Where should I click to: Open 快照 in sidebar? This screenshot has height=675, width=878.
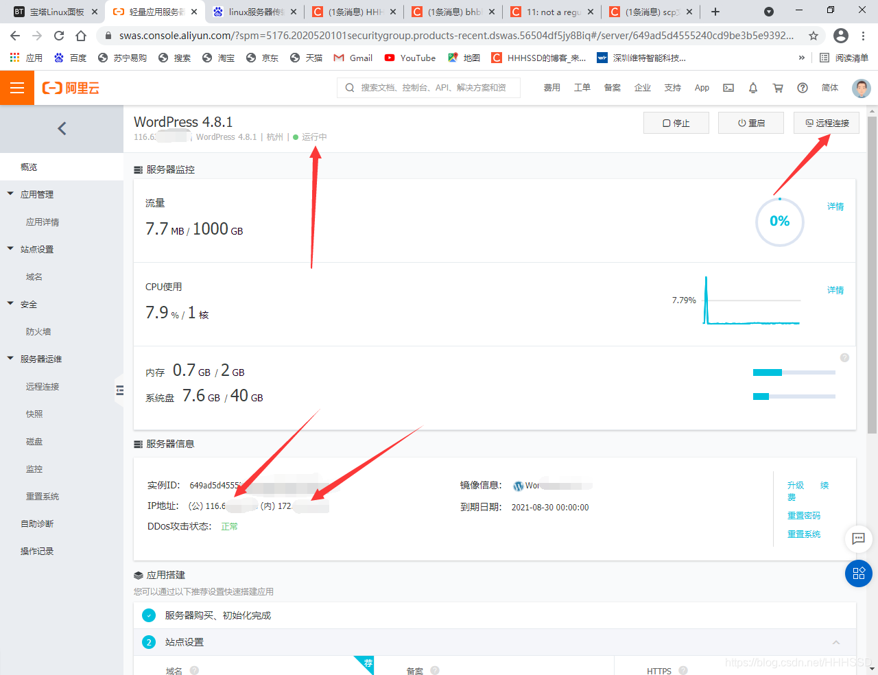click(x=34, y=414)
